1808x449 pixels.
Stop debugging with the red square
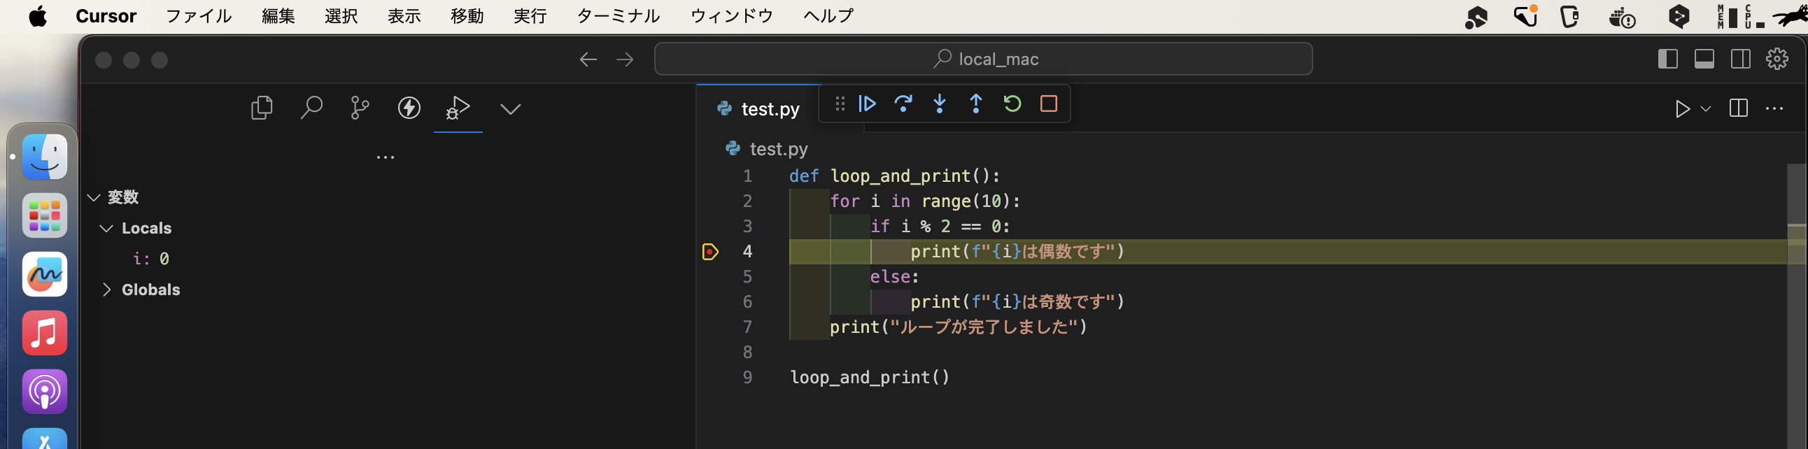1049,104
